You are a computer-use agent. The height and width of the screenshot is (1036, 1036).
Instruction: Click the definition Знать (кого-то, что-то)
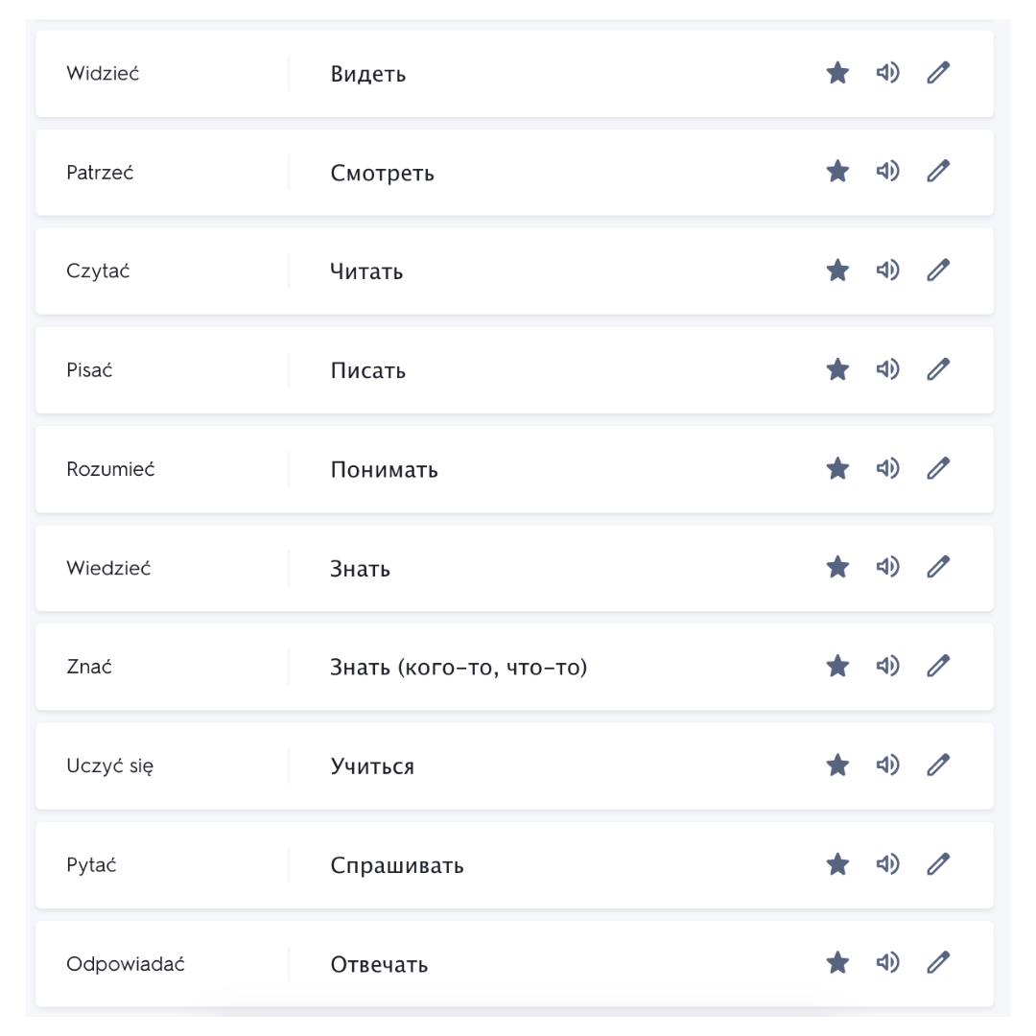459,667
